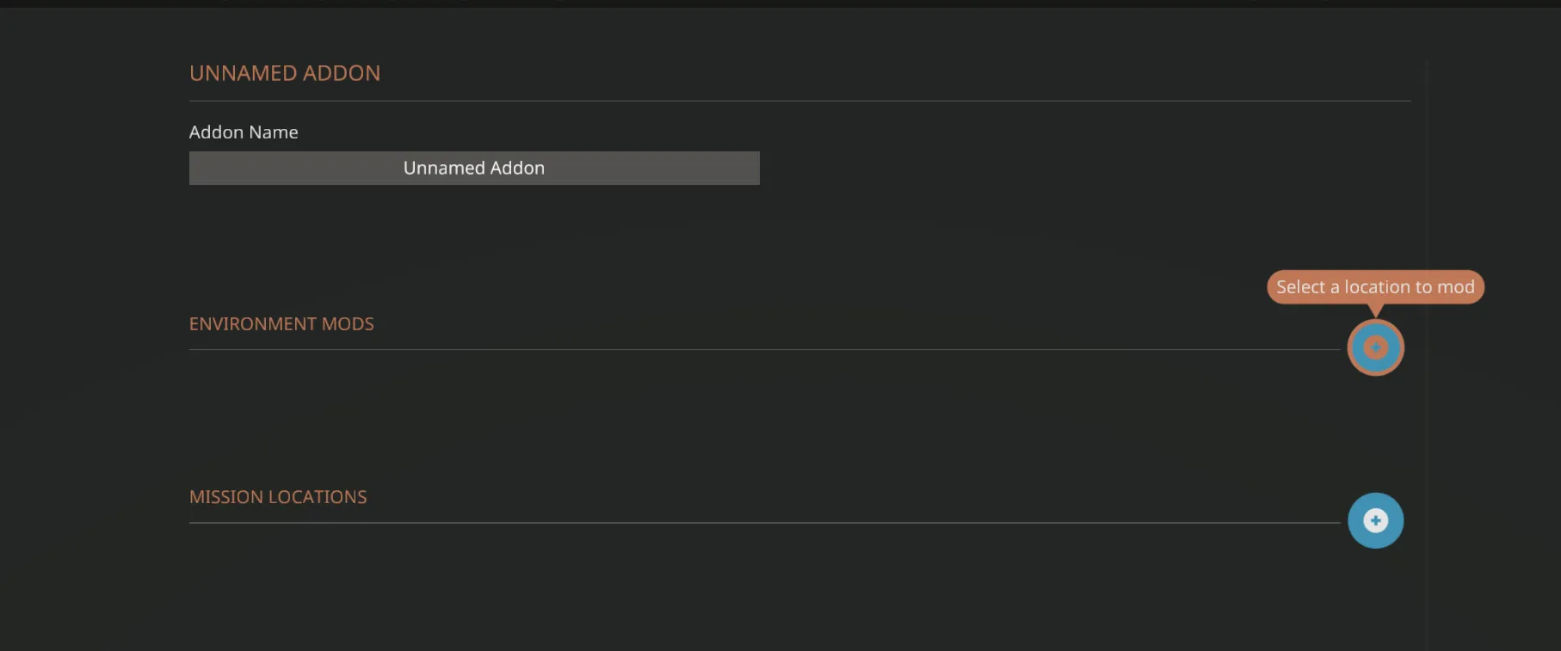Click the 'Addon Name' label
This screenshot has height=651, width=1561.
(x=244, y=132)
